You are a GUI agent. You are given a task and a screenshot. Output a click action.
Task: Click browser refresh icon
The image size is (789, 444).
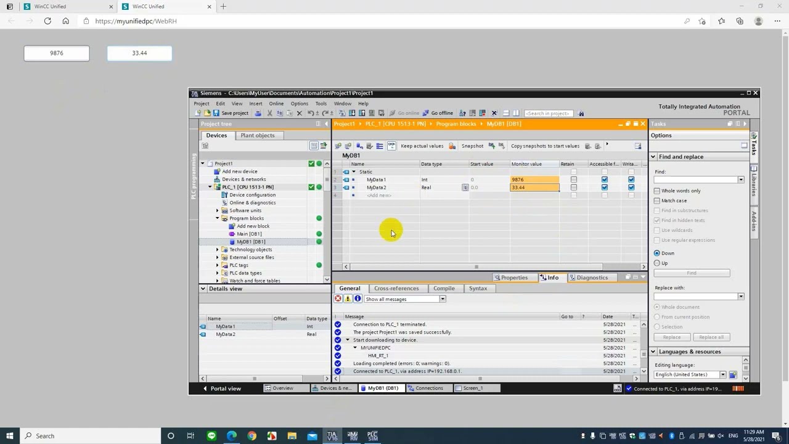(x=47, y=21)
